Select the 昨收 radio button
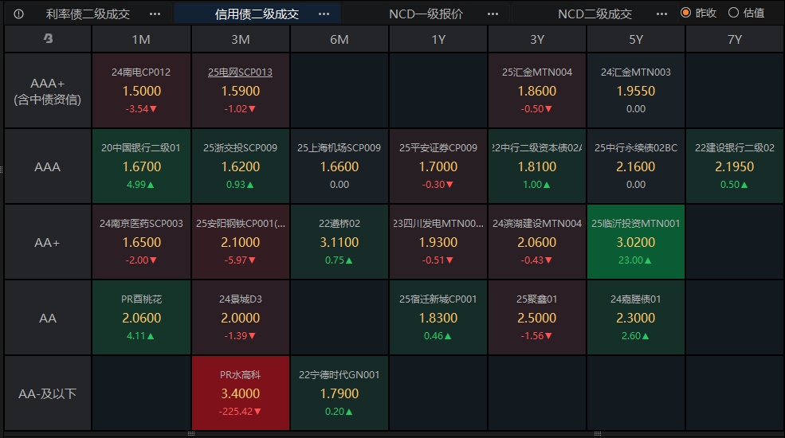Image resolution: width=785 pixels, height=438 pixels. point(686,13)
